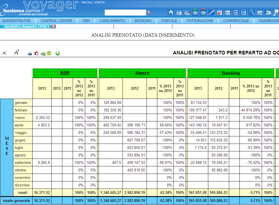The image size is (279, 205).
Task: Click Banco settembre percentage -99,91%
Action: click(165, 162)
